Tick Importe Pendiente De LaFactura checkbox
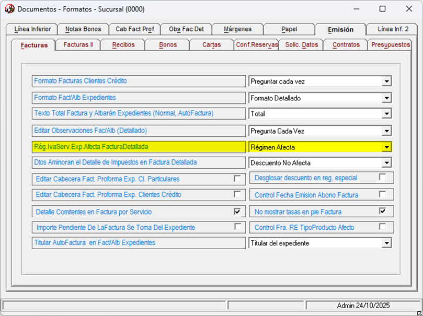 pyautogui.click(x=237, y=227)
